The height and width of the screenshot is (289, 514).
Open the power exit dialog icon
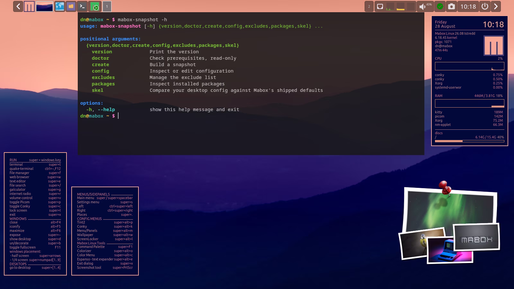485,6
